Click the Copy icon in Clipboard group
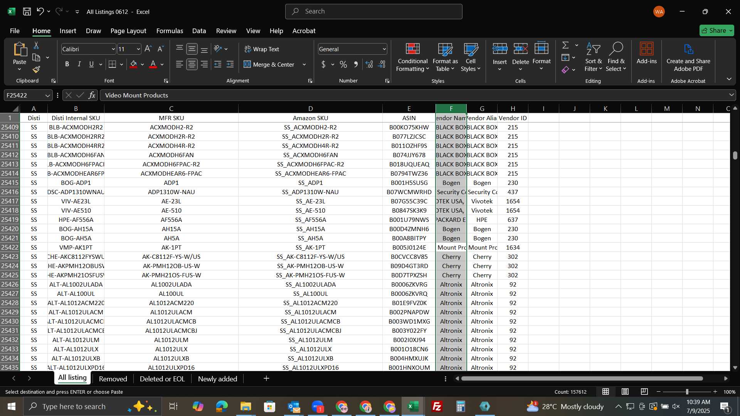 (36, 58)
